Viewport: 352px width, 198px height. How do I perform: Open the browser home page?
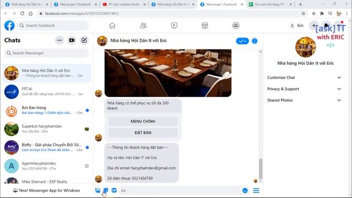pos(31,13)
